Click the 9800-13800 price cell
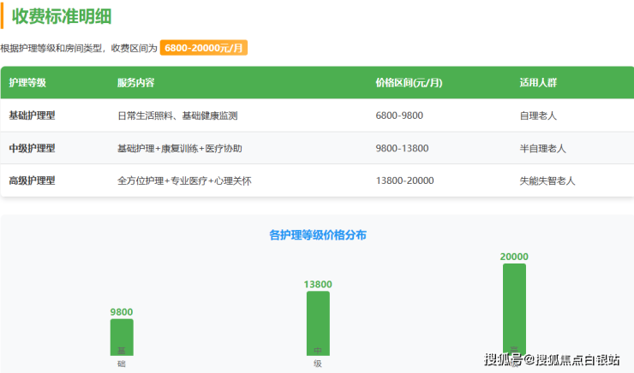The height and width of the screenshot is (373, 634). click(x=402, y=148)
